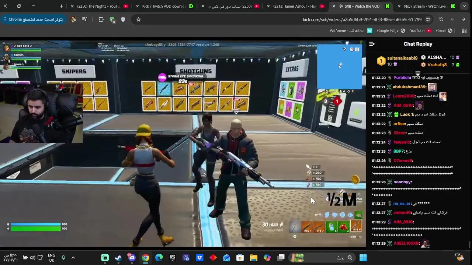This screenshot has height=265, width=472.
Task: Open a new tab with plus button
Action: [61, 6]
